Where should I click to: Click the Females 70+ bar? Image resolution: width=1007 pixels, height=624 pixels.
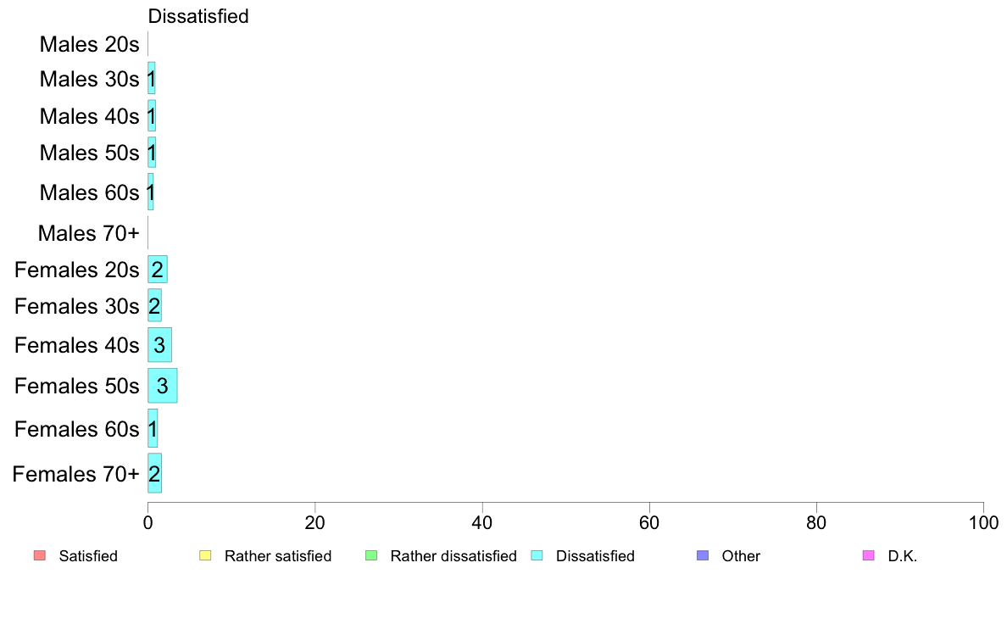tap(154, 473)
